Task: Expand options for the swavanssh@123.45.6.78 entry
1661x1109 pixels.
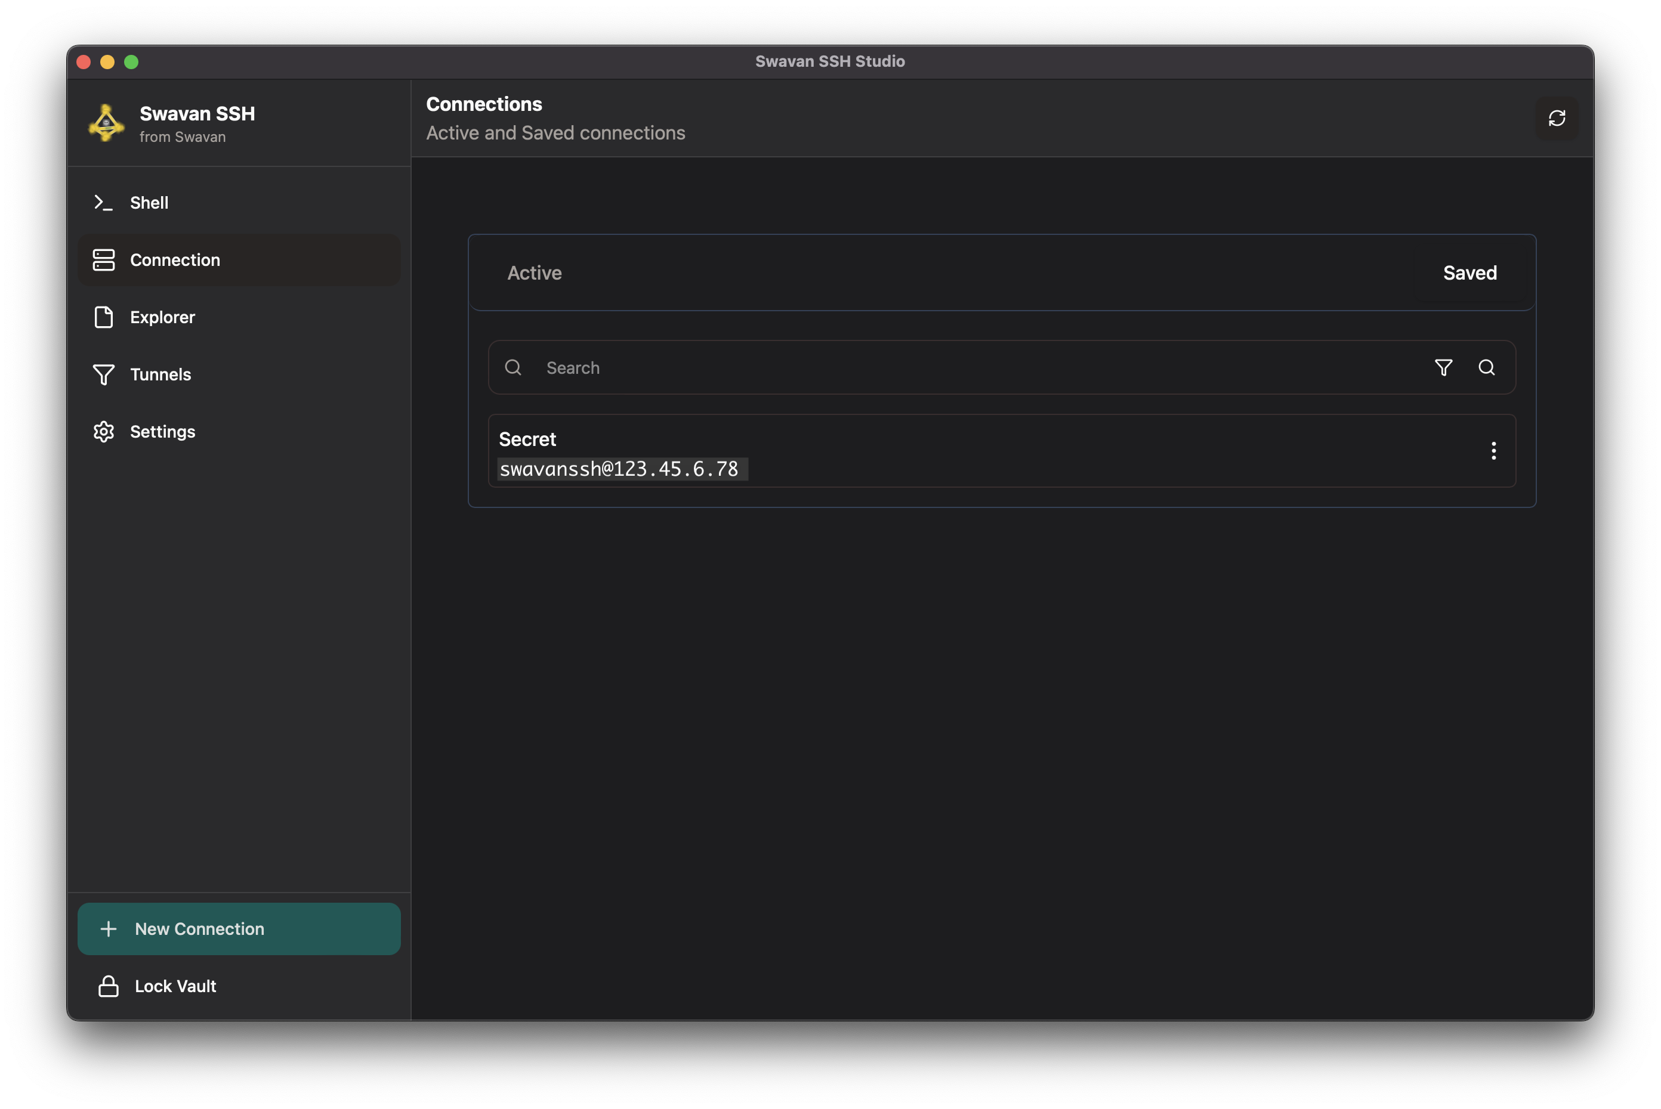Action: tap(1494, 451)
